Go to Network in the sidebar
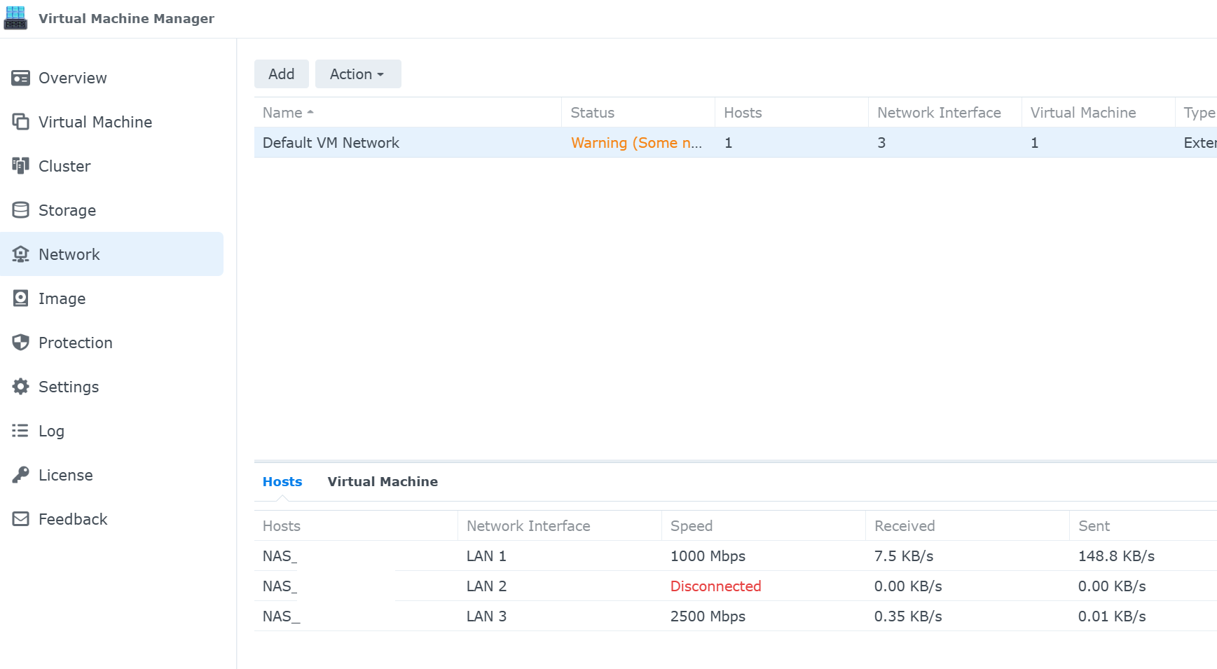Viewport: 1217px width, 669px height. [69, 254]
